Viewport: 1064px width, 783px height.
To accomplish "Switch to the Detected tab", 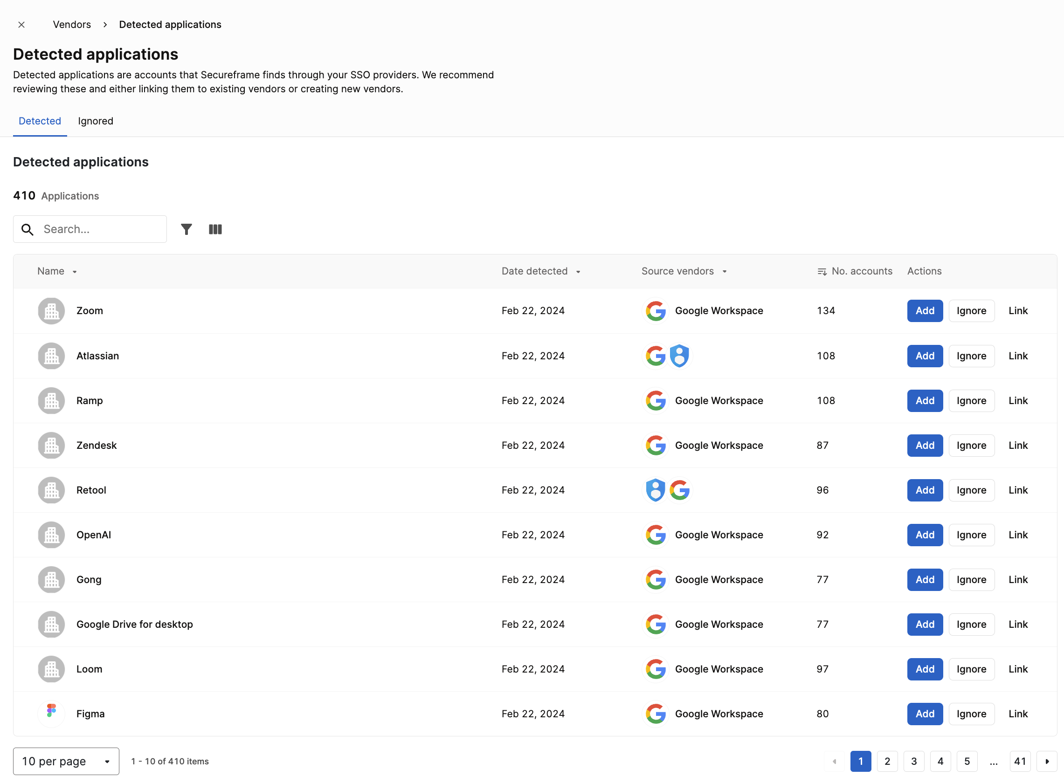I will (40, 121).
